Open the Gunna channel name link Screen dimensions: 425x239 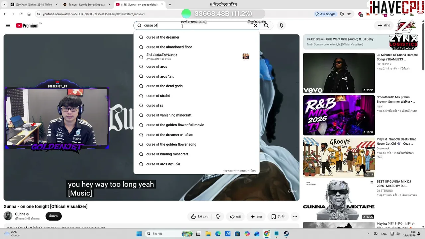click(x=20, y=214)
